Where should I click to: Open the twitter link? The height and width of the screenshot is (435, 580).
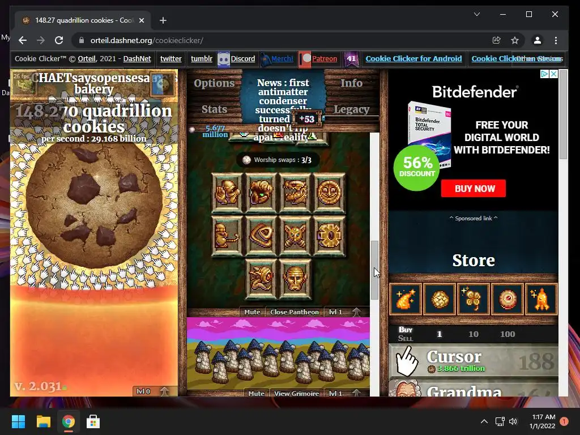171,58
